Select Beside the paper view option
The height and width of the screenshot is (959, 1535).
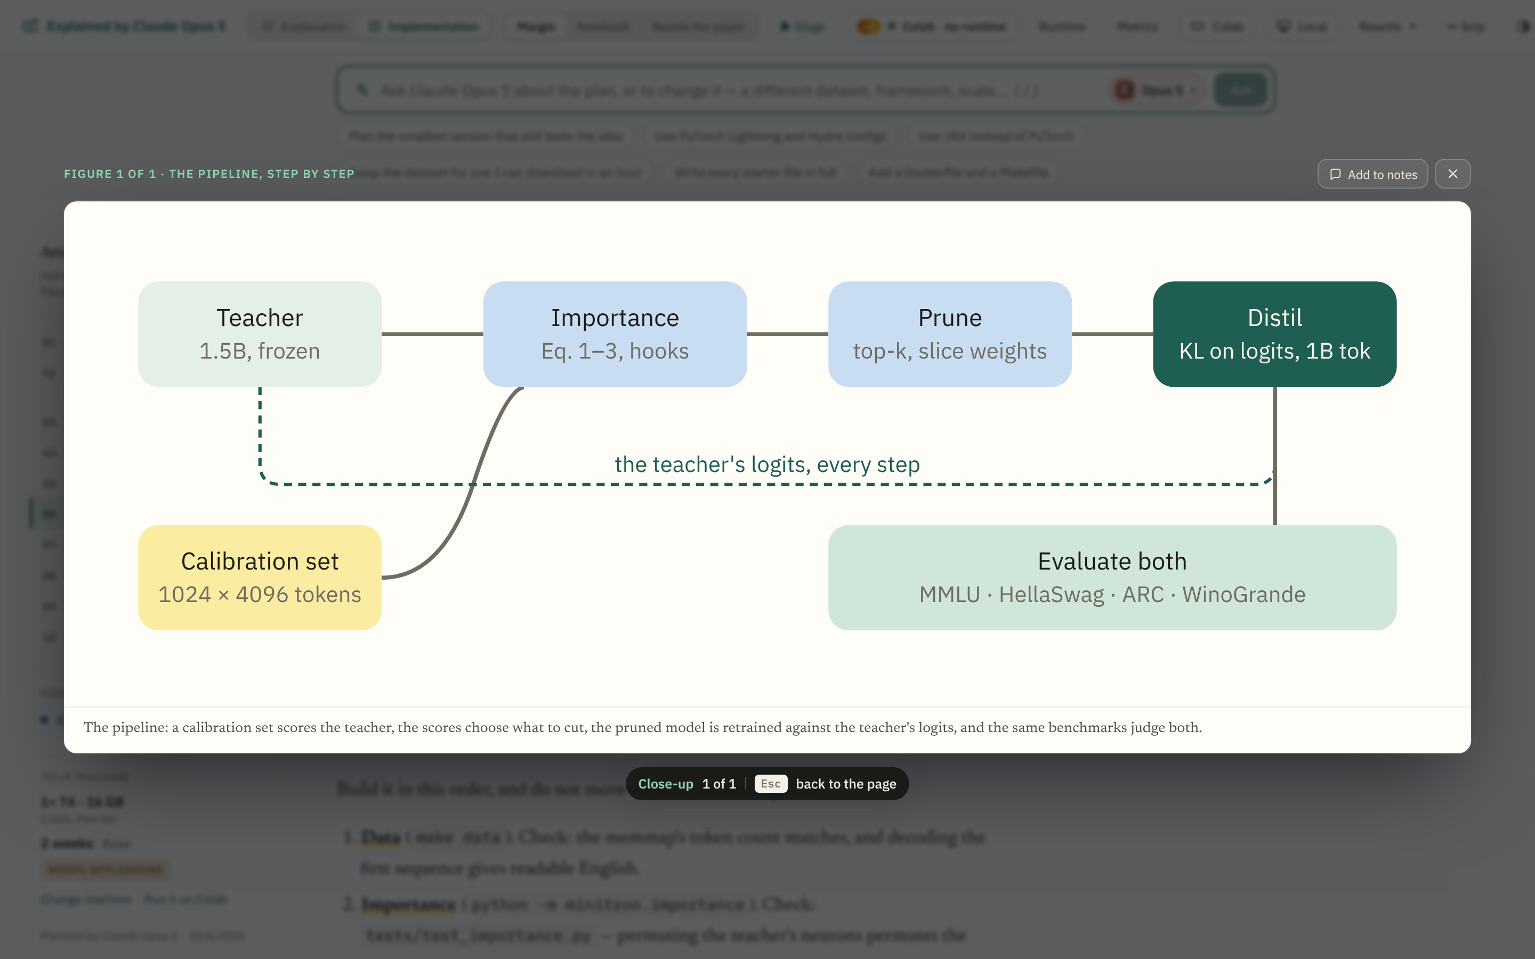tap(698, 27)
